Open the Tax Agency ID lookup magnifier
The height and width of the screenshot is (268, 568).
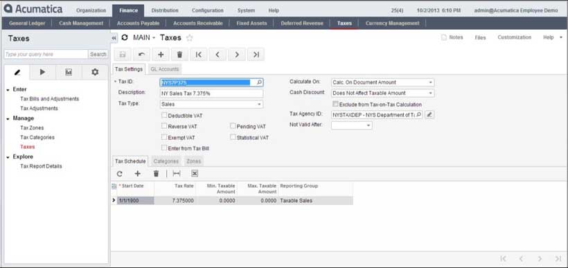[x=418, y=114]
